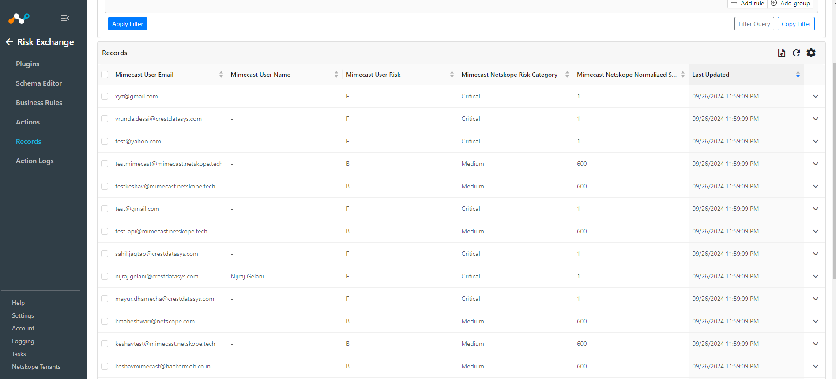
Task: Expand the test@yahoo.com record row
Action: point(816,141)
